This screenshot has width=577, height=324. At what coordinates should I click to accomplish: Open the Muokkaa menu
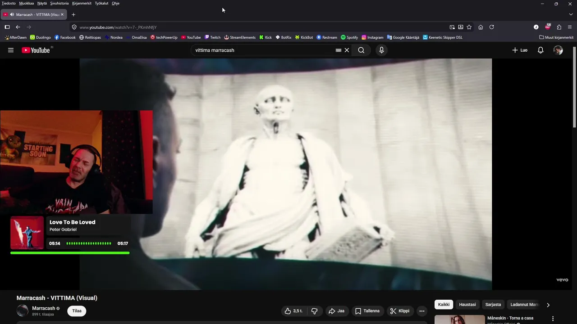[x=27, y=3]
